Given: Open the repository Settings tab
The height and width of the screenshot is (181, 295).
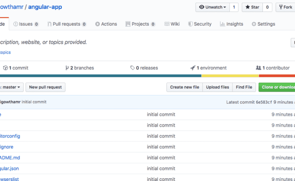Looking at the screenshot, I should [x=263, y=24].
